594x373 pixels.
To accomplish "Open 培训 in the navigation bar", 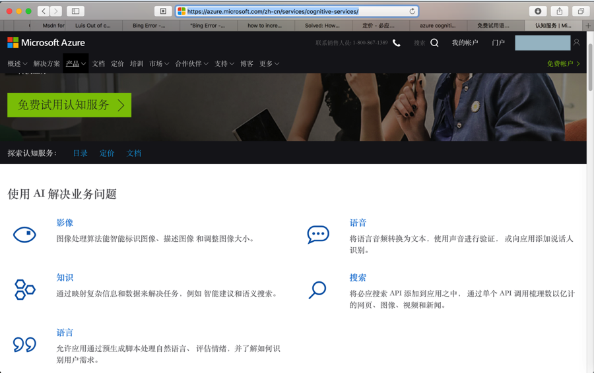I will click(137, 63).
